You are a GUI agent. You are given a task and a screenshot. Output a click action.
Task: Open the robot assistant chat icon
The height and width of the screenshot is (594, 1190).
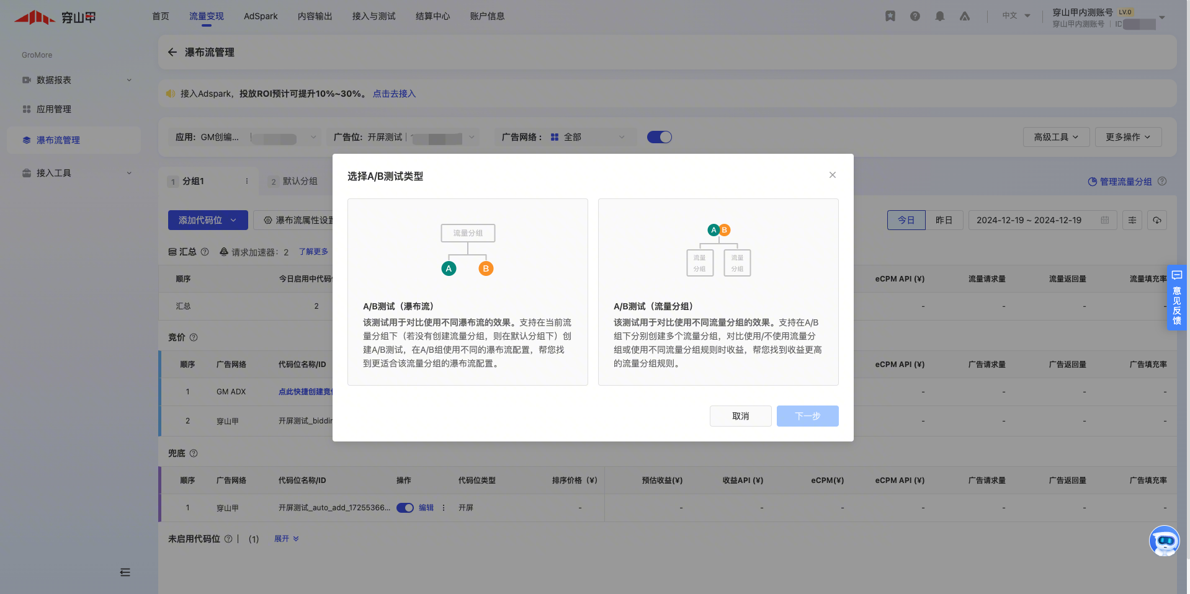pos(1164,541)
